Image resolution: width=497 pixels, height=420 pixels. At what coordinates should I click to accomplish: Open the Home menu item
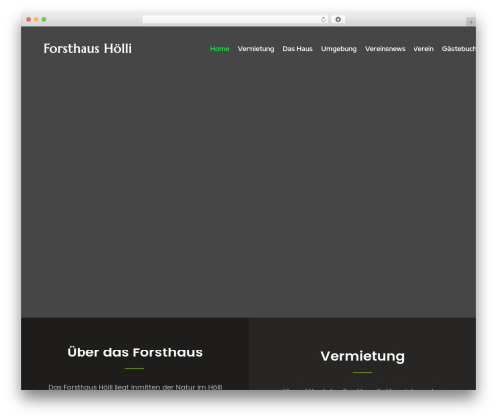219,49
